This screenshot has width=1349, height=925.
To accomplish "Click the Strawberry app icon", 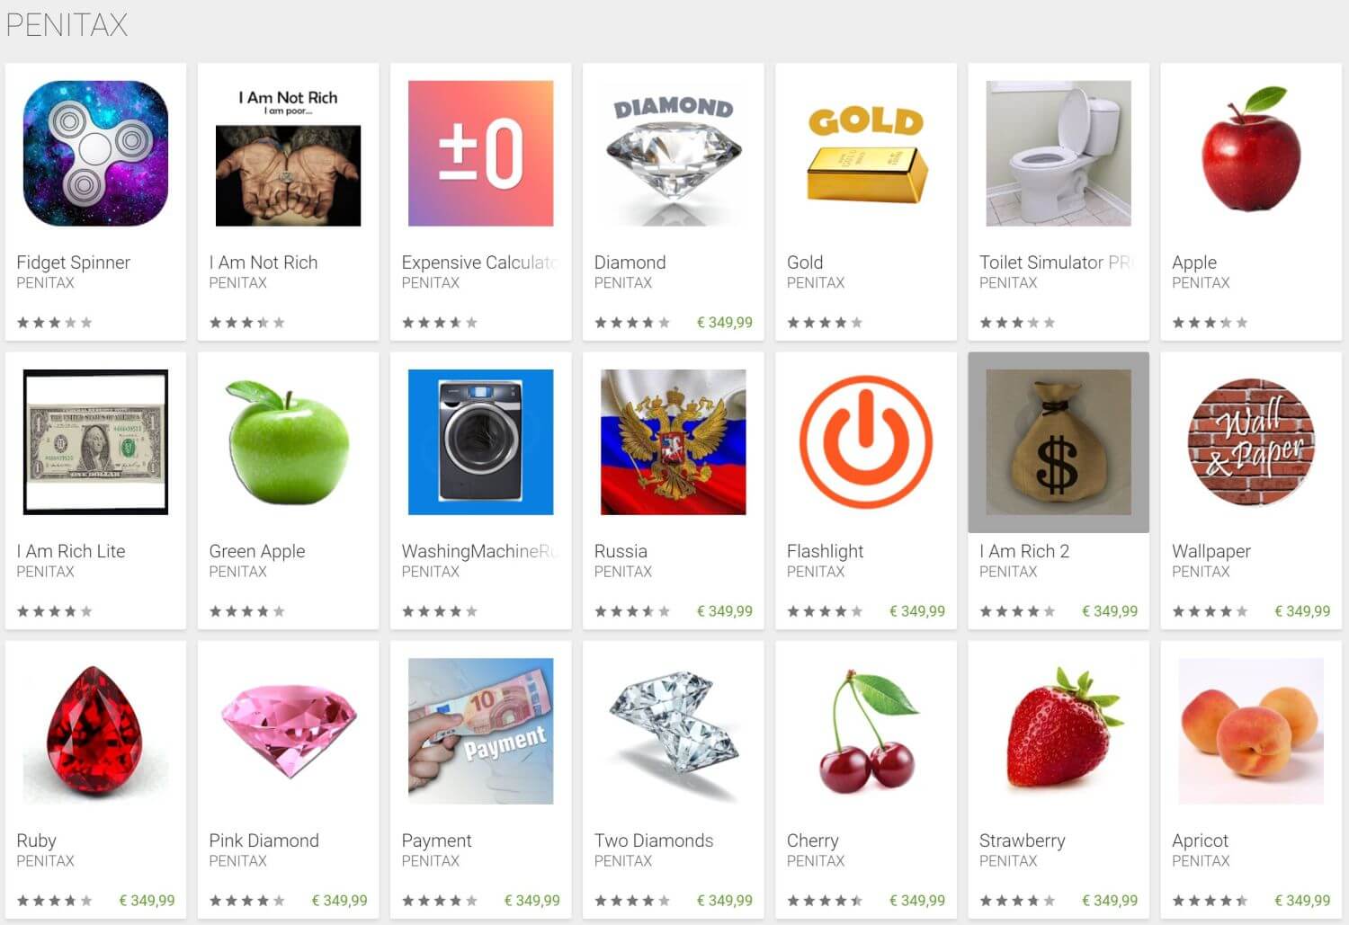I will pos(1059,731).
